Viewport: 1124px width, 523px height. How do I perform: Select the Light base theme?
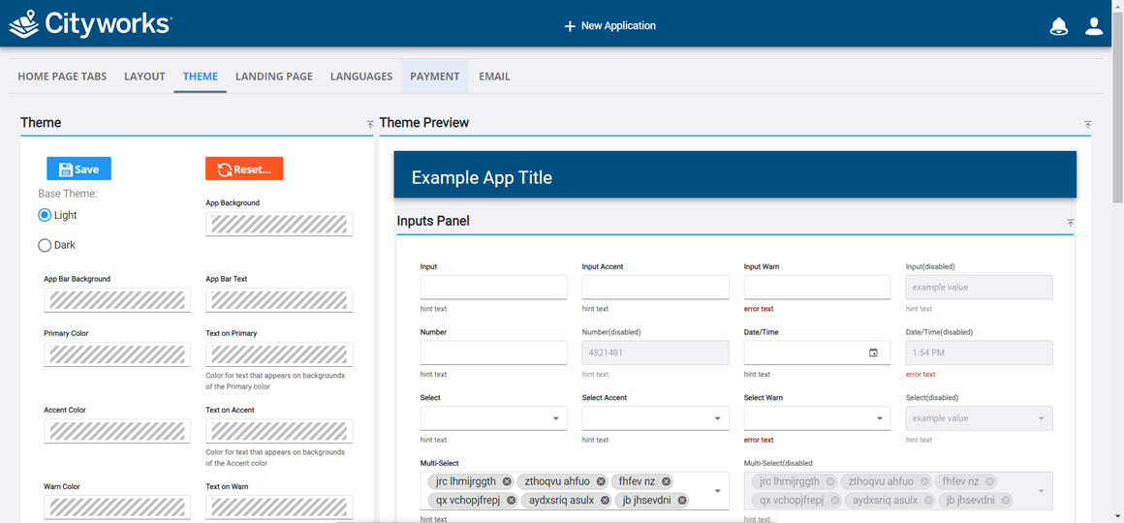(45, 215)
